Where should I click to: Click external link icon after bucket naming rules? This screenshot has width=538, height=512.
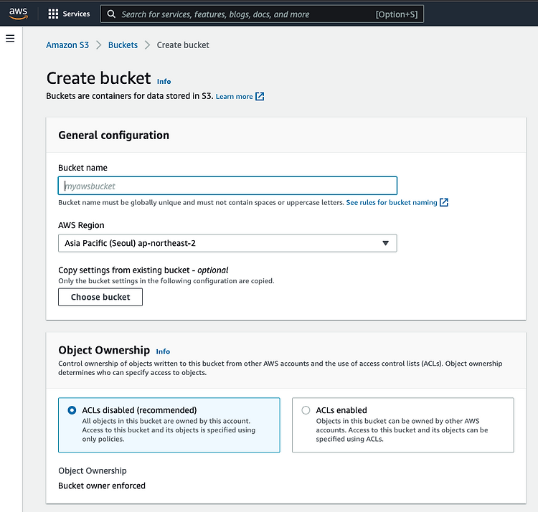[443, 202]
